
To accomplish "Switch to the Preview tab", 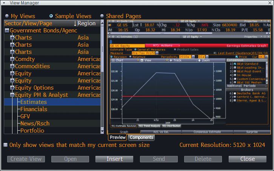I will [118, 137].
